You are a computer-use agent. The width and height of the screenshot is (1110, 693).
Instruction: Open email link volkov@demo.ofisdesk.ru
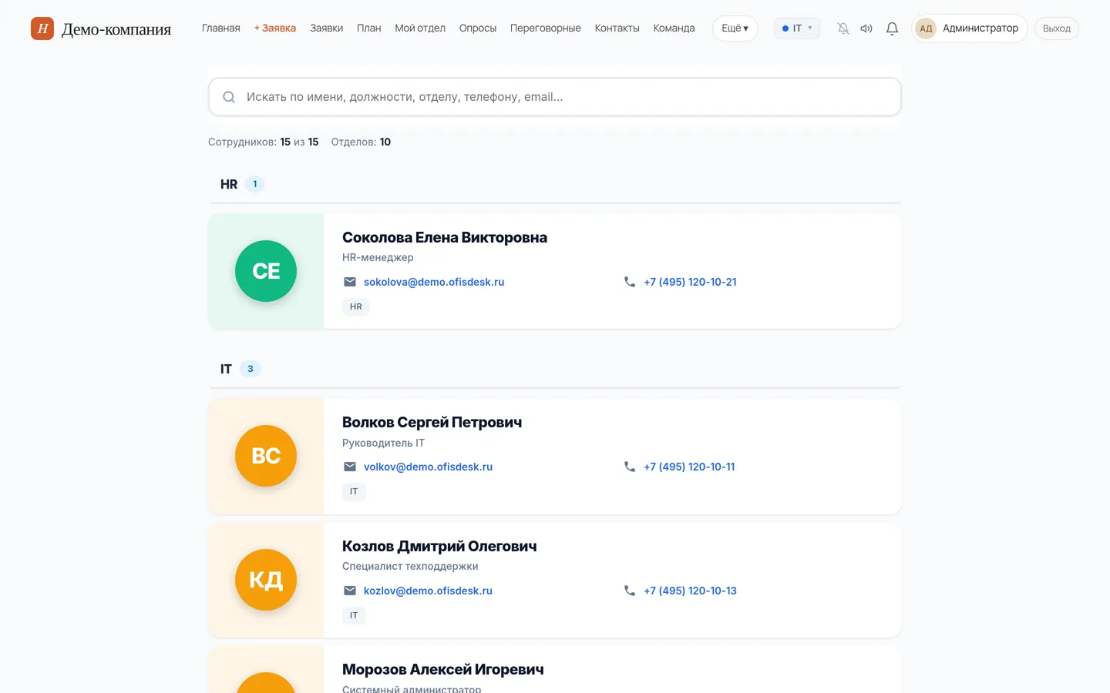pos(428,467)
